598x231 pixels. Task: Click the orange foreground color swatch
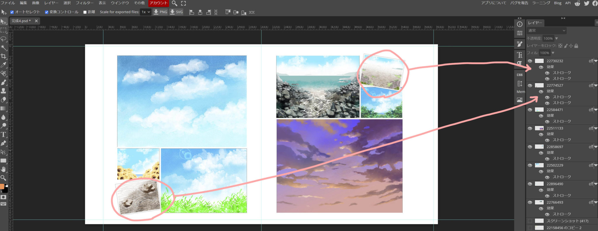coord(2,187)
